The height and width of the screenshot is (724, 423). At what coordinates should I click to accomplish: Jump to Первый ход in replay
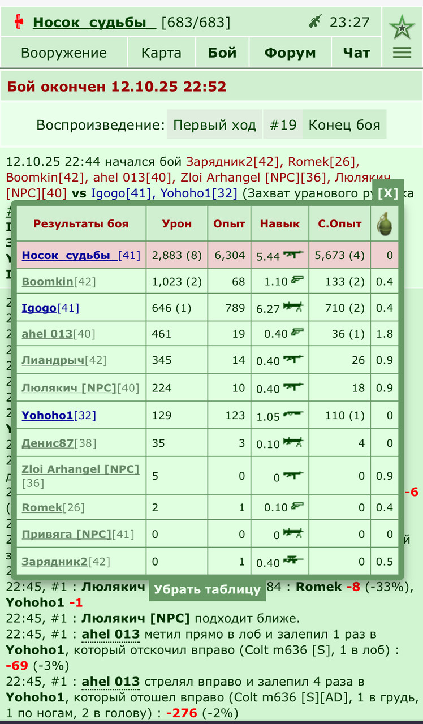pos(214,124)
